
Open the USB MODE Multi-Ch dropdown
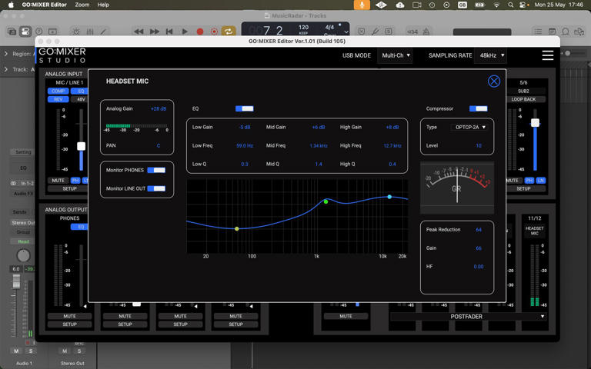point(395,55)
